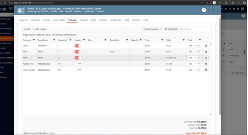Delete the Linen row with trash icon
Screen dimensions: 248x135
[206, 46]
